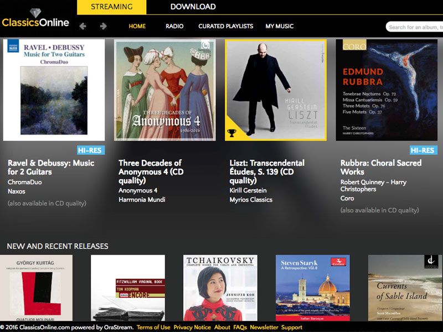Open the RADIO menu item
Screen dimensions: 443x332
(x=174, y=26)
